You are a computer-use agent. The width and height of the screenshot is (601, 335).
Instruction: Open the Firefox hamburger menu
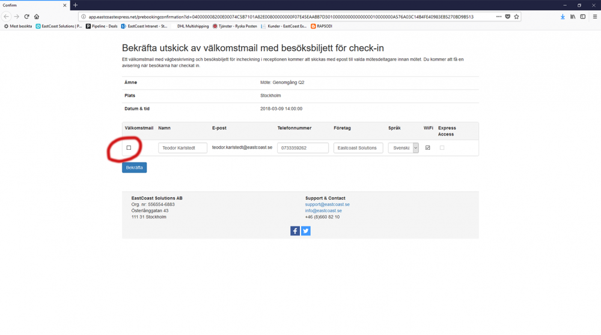tap(594, 17)
